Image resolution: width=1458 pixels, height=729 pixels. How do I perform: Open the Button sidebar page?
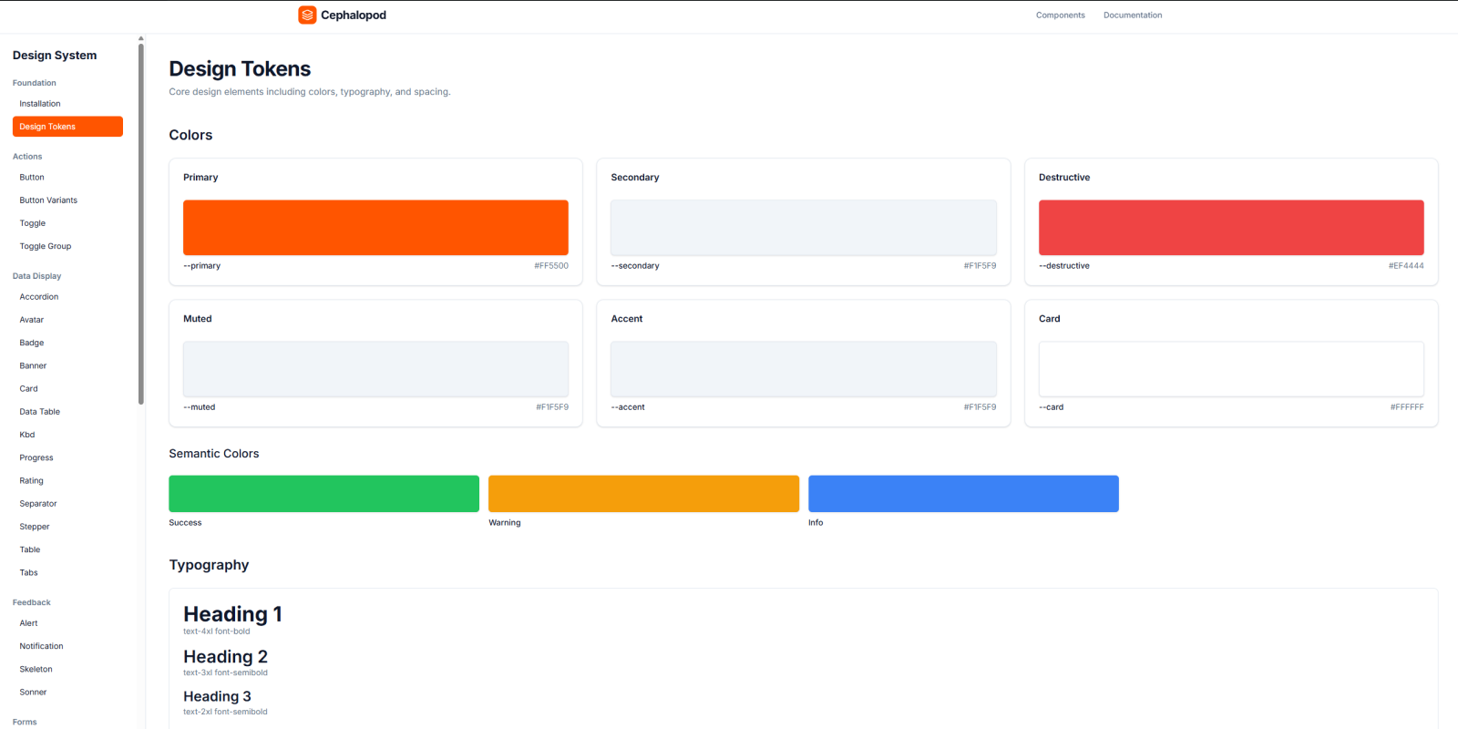click(67, 178)
